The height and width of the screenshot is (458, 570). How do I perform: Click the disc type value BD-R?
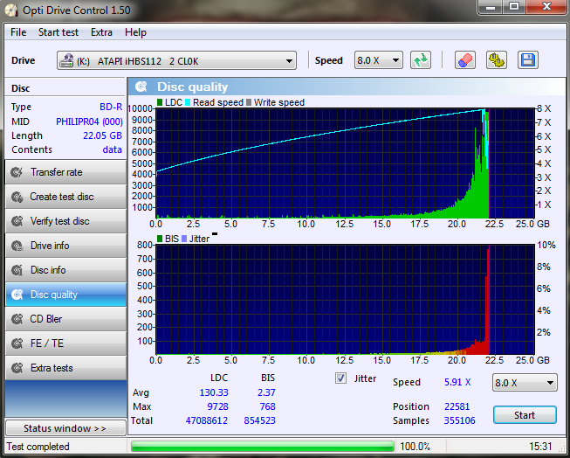point(111,107)
